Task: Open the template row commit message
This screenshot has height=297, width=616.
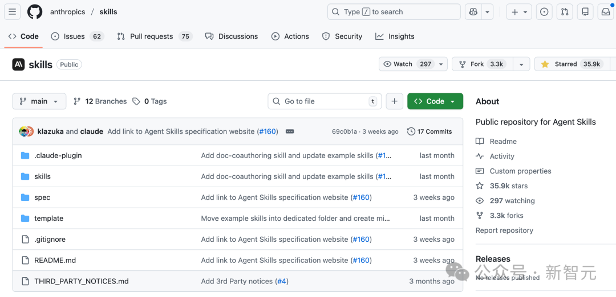Action: point(295,218)
